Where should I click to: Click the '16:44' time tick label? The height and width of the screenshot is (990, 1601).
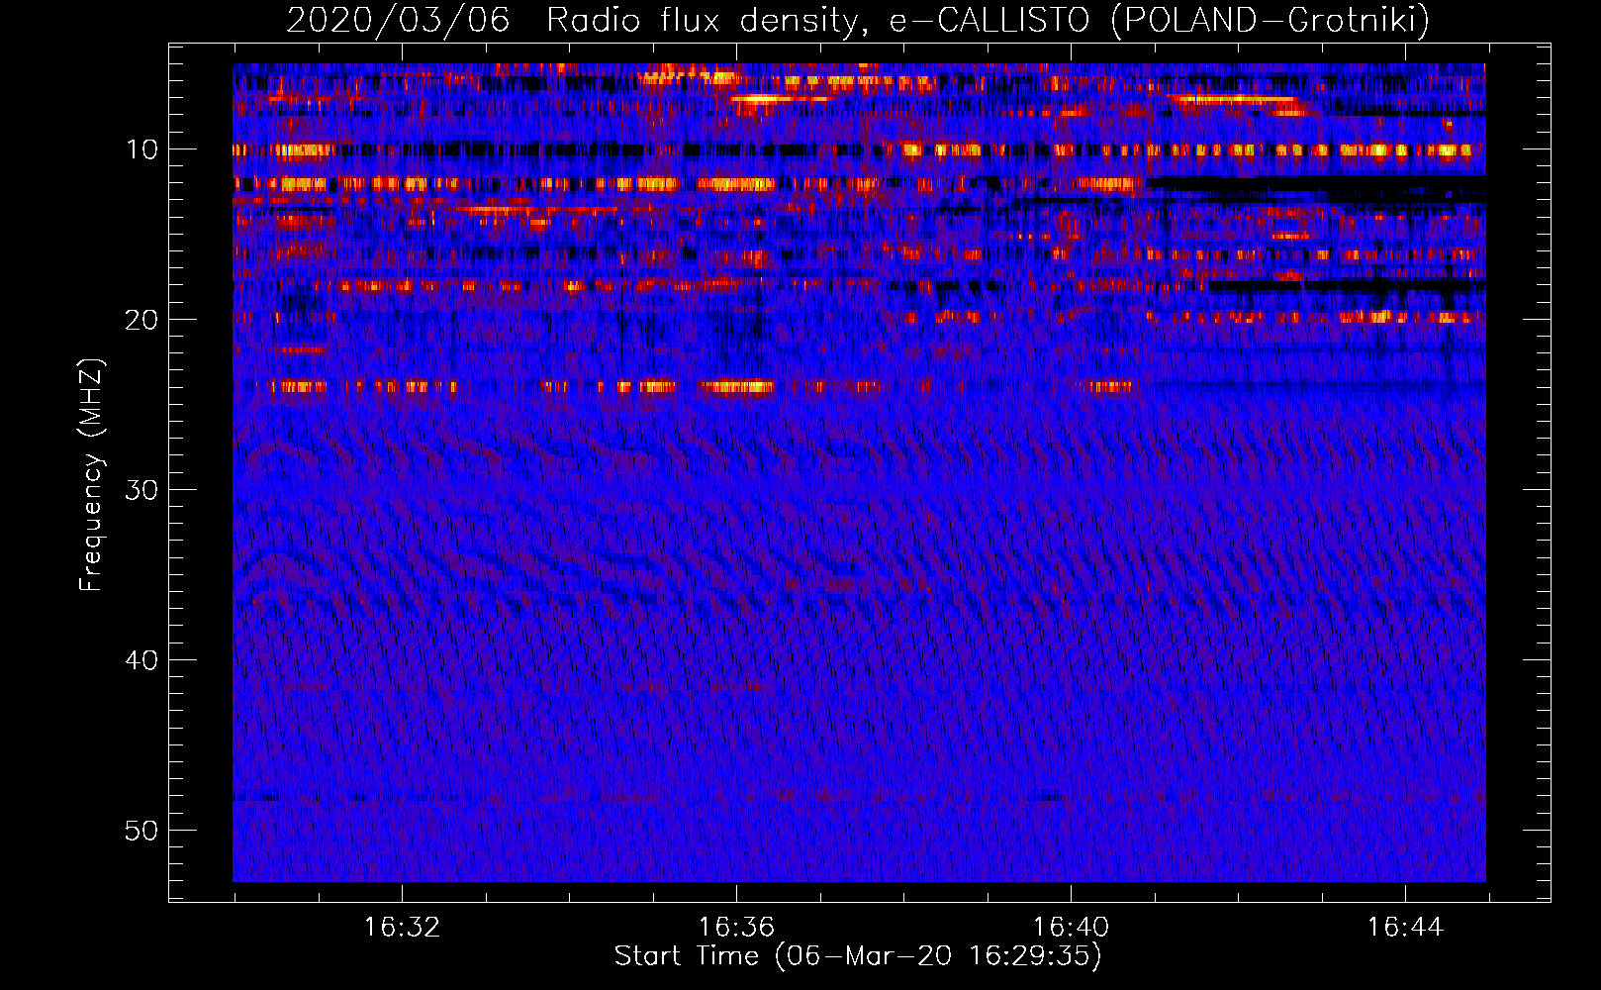(x=1405, y=928)
